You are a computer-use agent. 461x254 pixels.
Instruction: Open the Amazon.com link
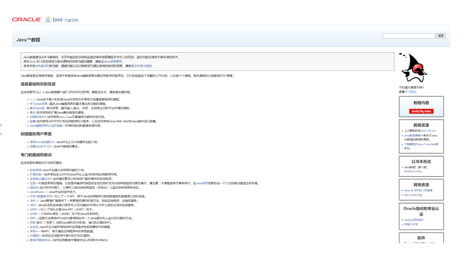pyautogui.click(x=413, y=171)
